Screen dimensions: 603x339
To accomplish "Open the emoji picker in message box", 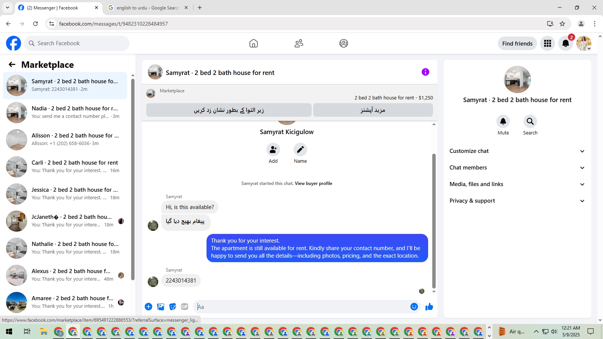I will click(x=414, y=307).
